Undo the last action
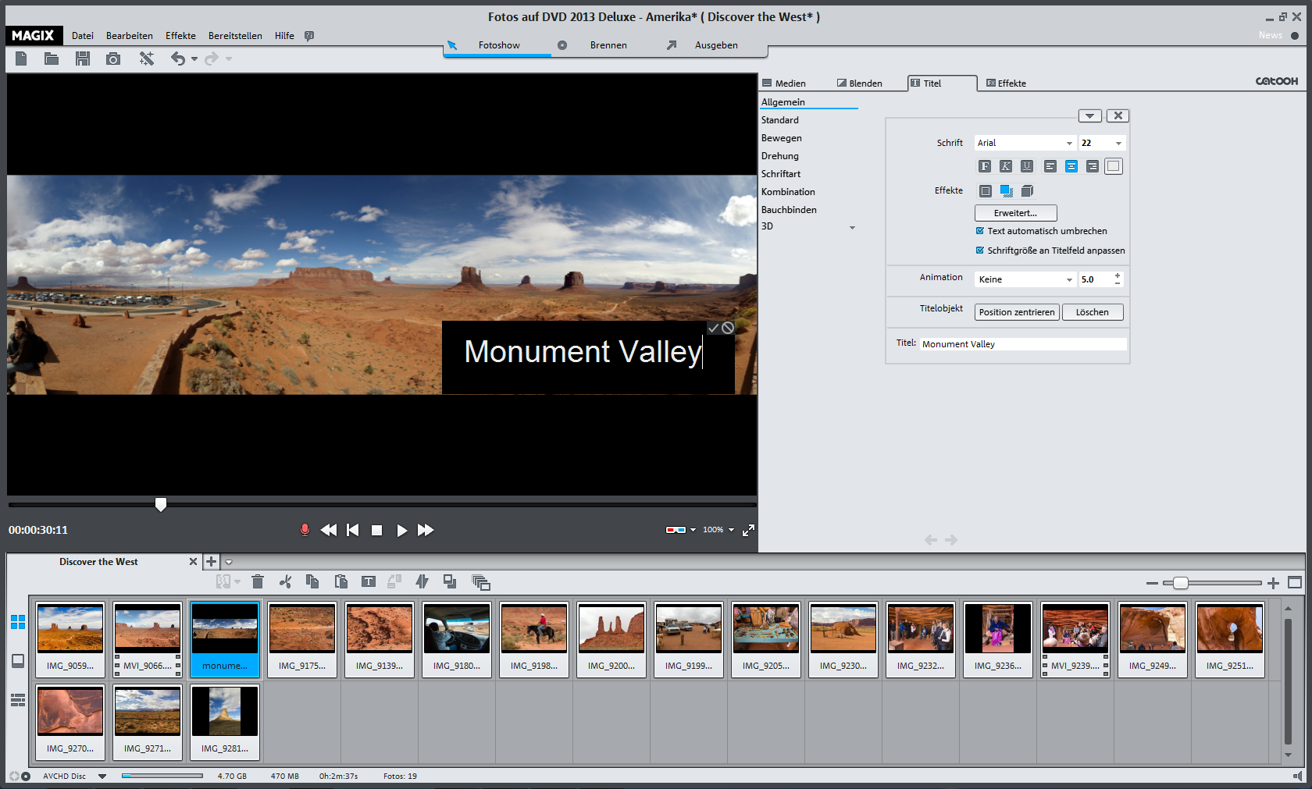 tap(178, 59)
